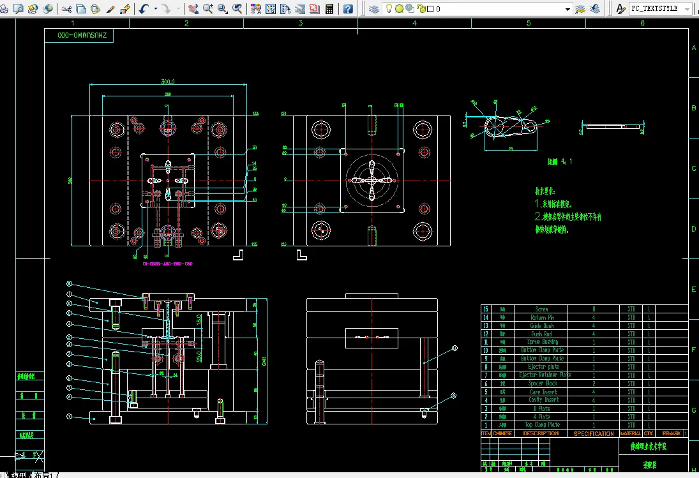Click 'A Plate' in the parts table

541,417
